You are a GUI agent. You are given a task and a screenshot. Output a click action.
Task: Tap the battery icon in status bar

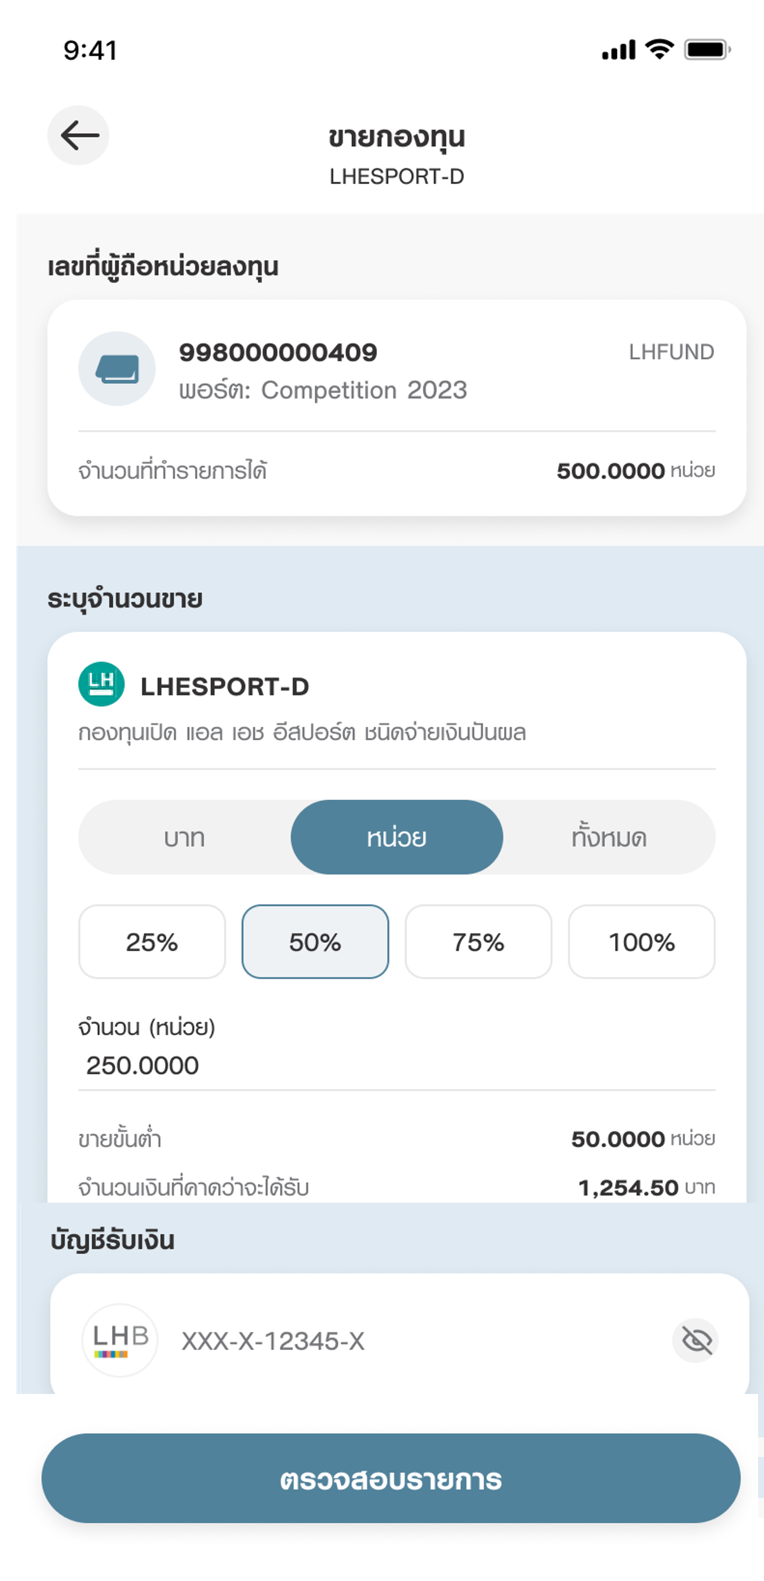(708, 50)
